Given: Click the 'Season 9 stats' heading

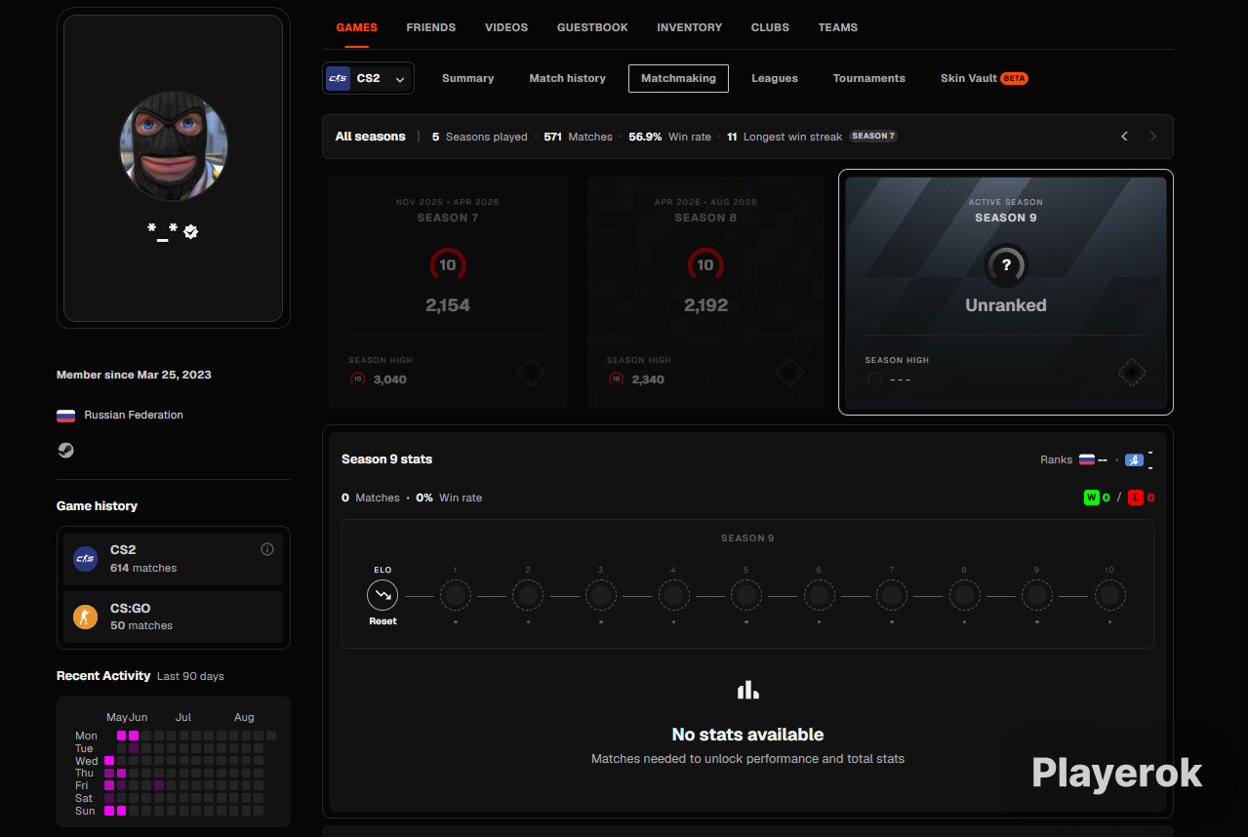Looking at the screenshot, I should pos(386,459).
